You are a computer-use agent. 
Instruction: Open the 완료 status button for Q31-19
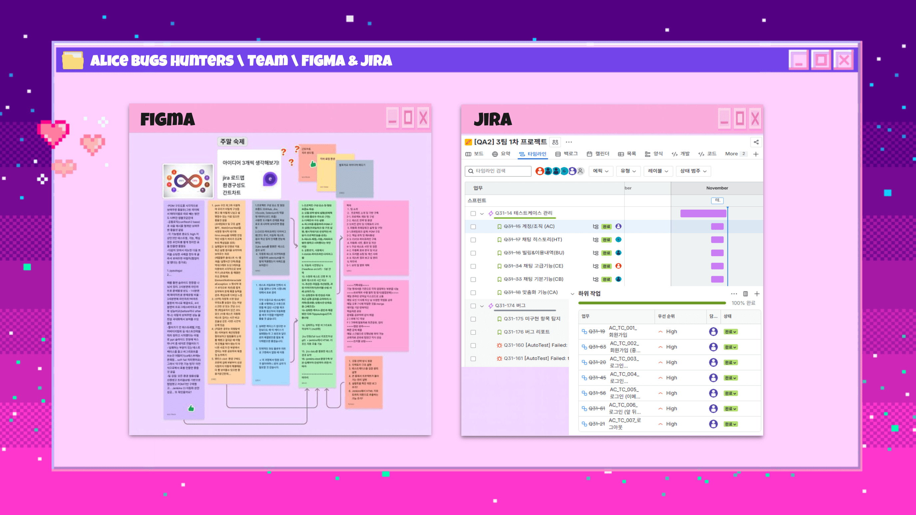point(730,332)
